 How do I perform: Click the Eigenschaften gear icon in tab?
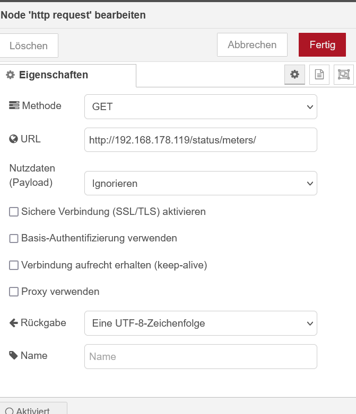10,75
